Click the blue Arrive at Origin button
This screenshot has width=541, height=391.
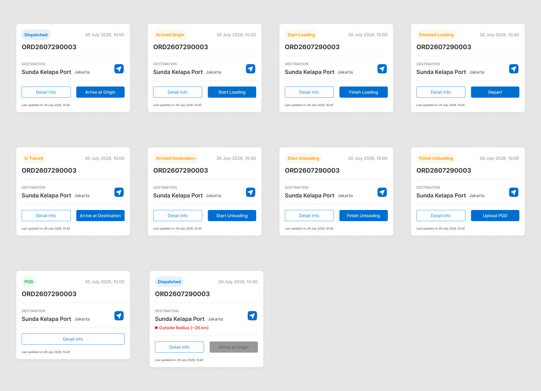point(100,92)
